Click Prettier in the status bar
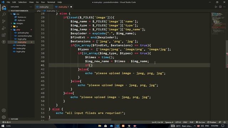228x128 pixels. [212, 122]
